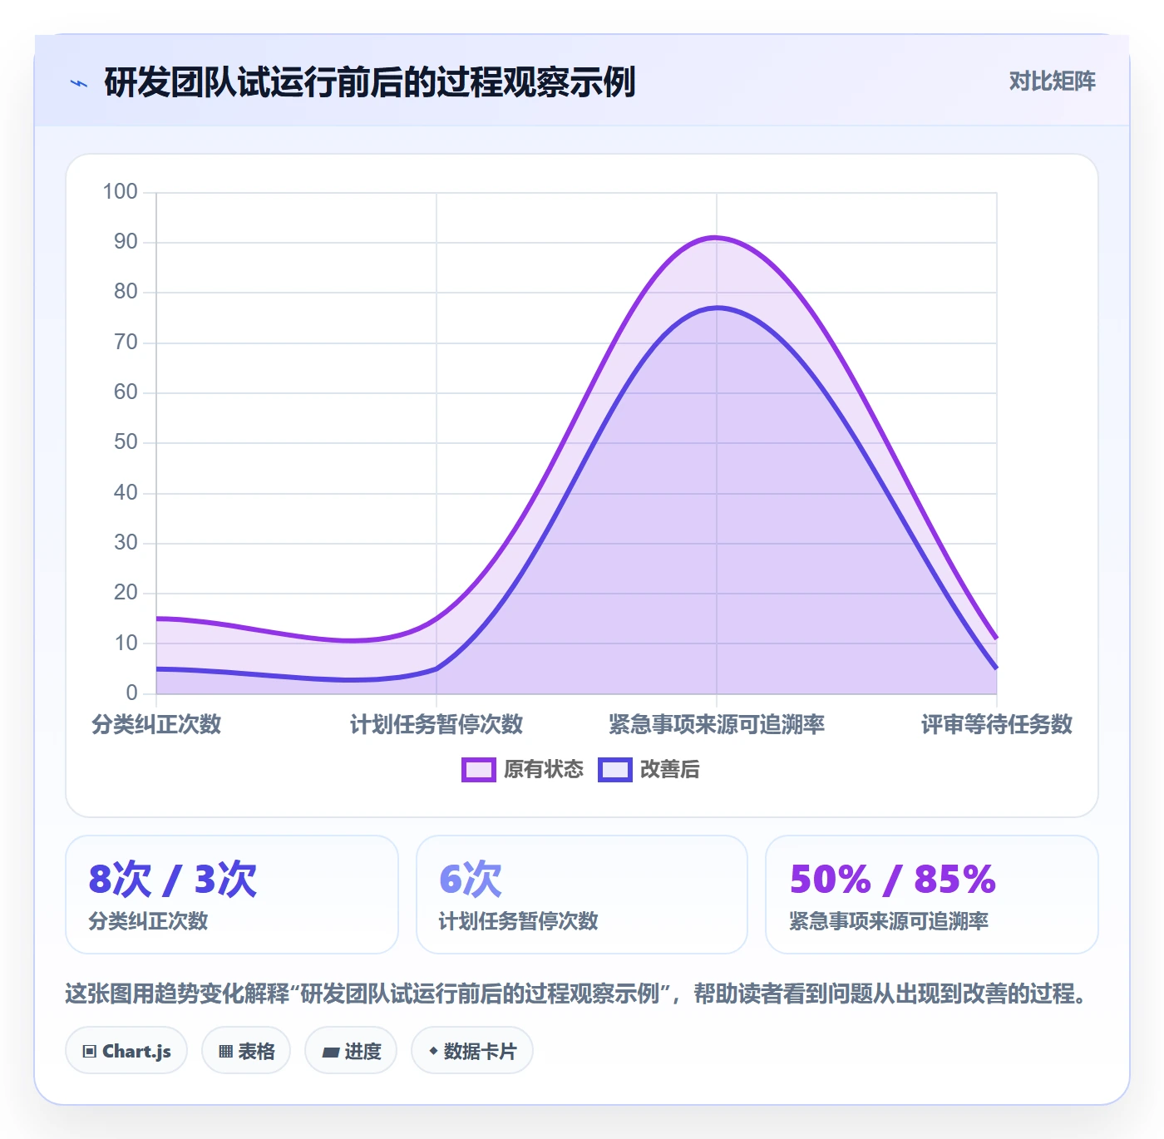
Task: Click the 计划任务暂停次数 x-axis label
Action: (436, 725)
